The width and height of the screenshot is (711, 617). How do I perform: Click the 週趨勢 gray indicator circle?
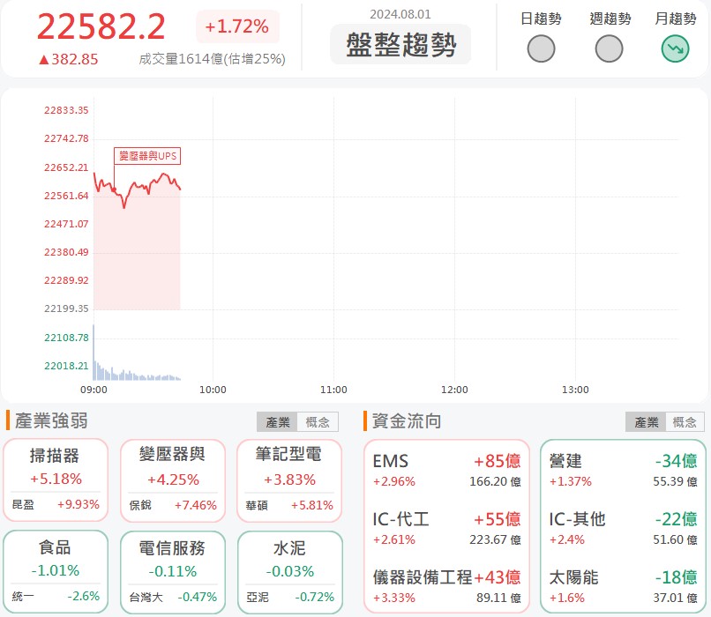point(609,49)
